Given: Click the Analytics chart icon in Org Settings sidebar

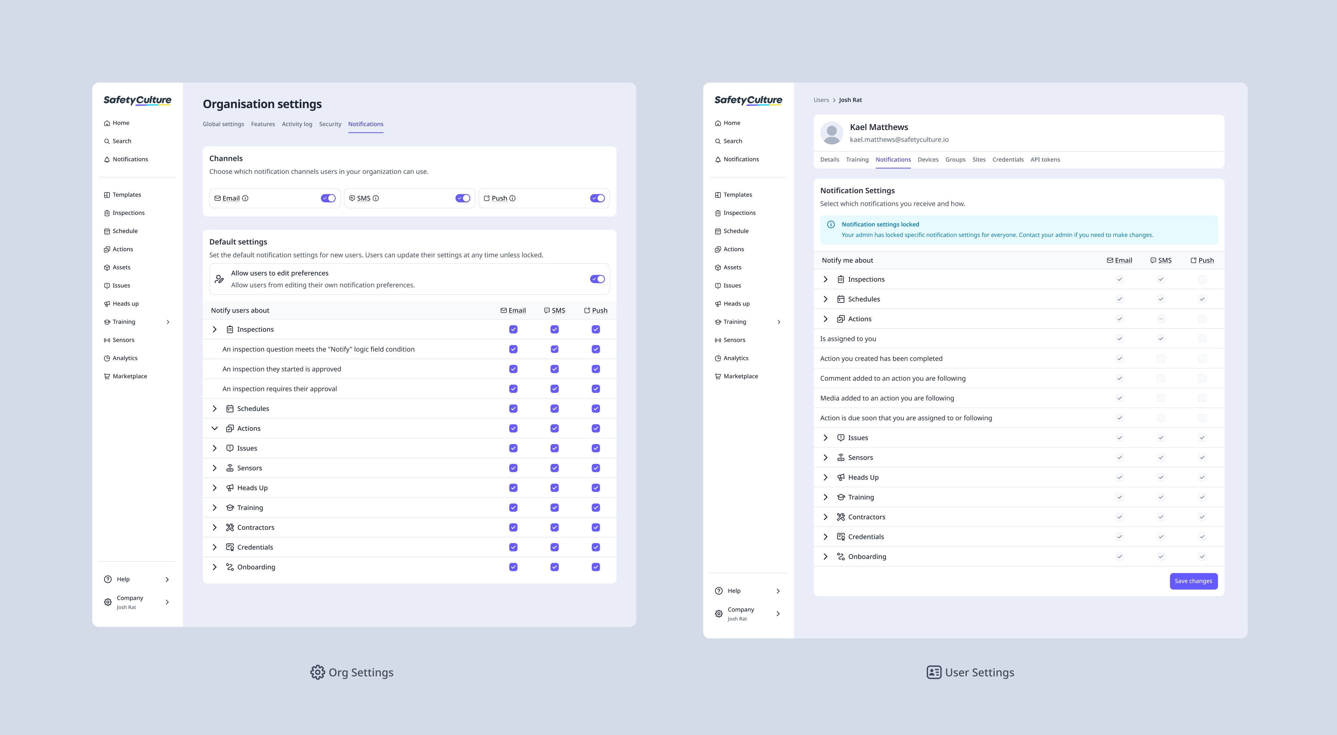Looking at the screenshot, I should point(107,358).
